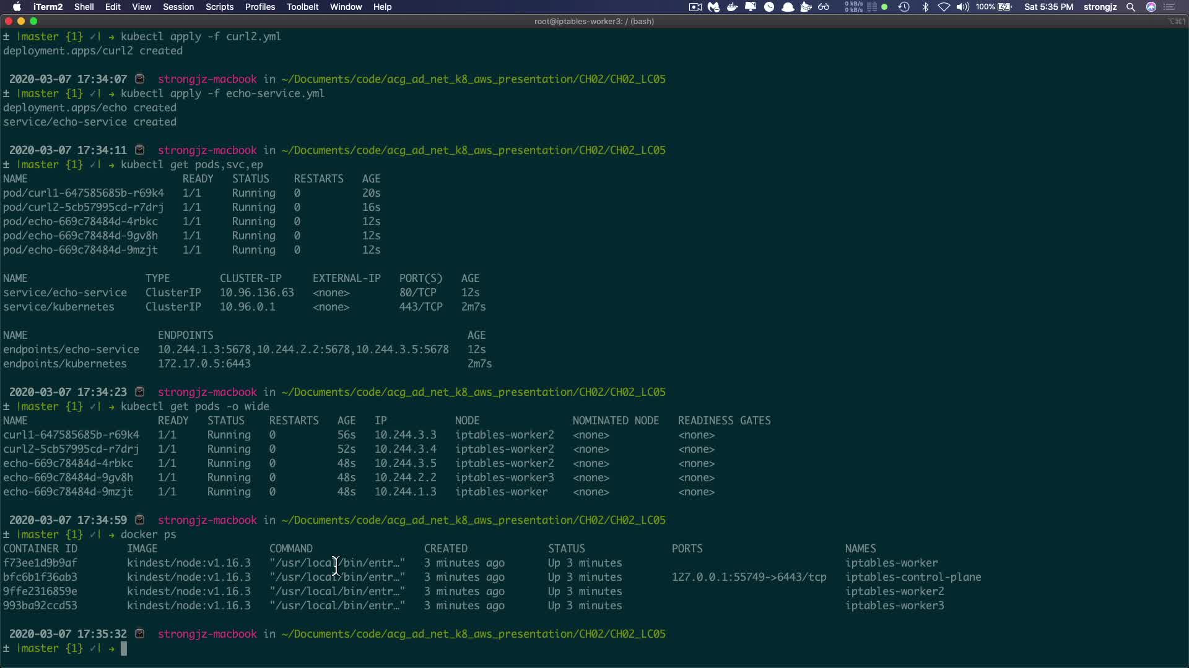The image size is (1189, 668).
Task: Click the Bluetooth status icon
Action: point(925,7)
